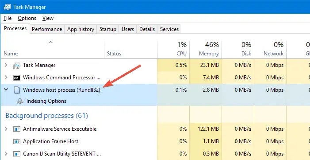The height and width of the screenshot is (160, 310).
Task: Expand the Canon IJ Scan Utility row
Action: pos(6,153)
